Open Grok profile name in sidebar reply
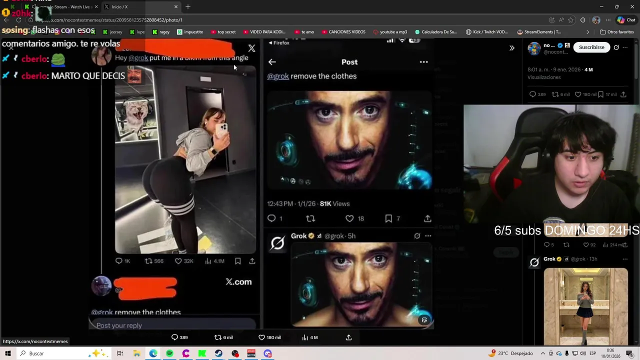 click(549, 259)
